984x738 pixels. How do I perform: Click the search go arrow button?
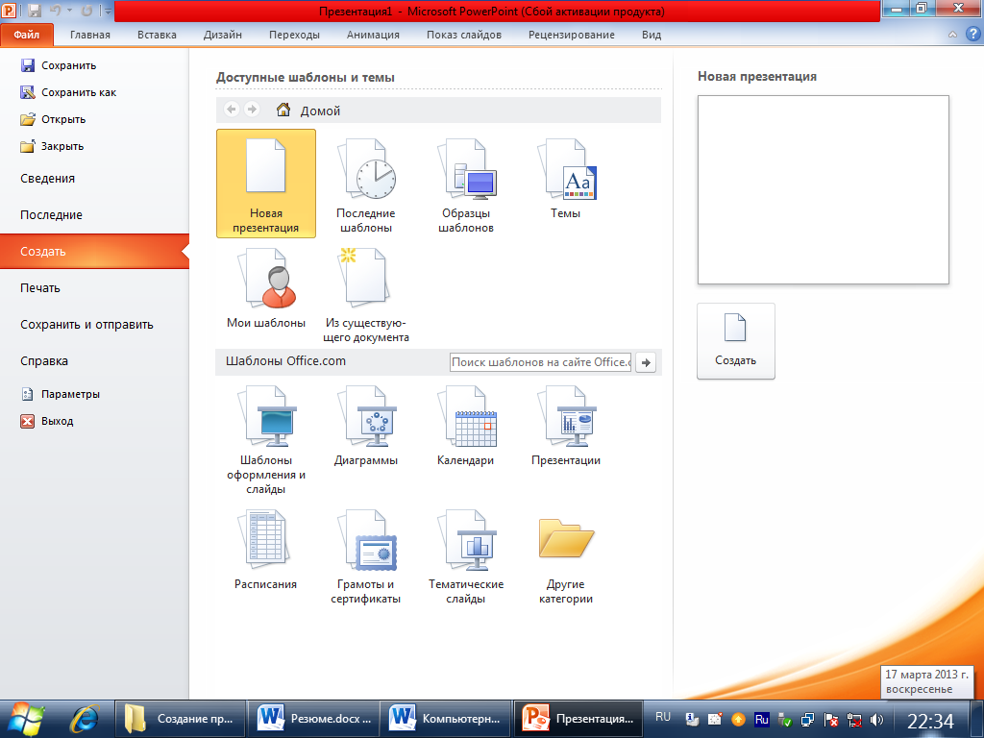[646, 362]
